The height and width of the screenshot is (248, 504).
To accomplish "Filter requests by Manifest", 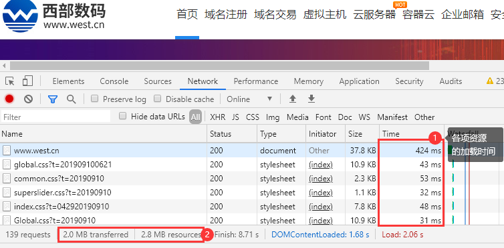I will [392, 117].
